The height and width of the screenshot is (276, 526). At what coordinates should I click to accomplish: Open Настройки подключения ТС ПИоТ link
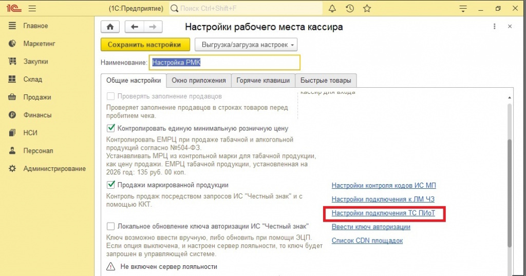click(383, 213)
